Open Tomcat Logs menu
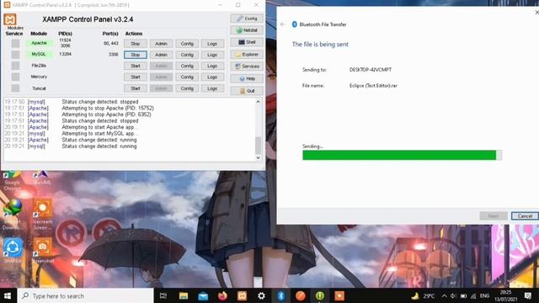 [x=212, y=88]
